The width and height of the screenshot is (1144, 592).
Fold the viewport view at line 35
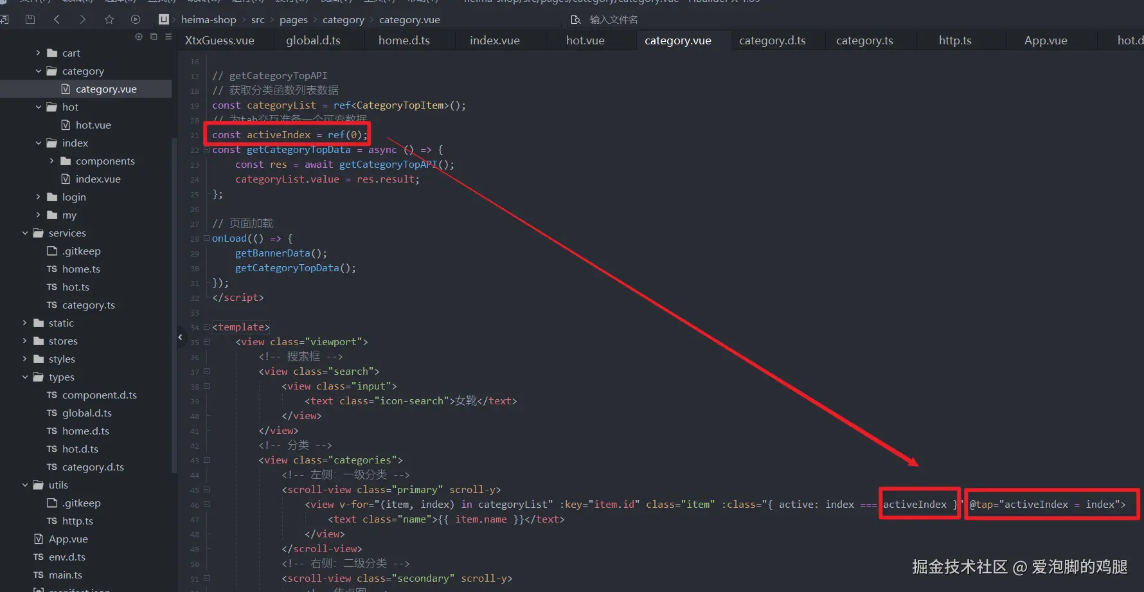206,342
